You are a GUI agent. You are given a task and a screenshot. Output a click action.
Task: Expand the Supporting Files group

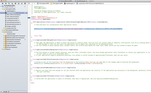tap(4, 28)
